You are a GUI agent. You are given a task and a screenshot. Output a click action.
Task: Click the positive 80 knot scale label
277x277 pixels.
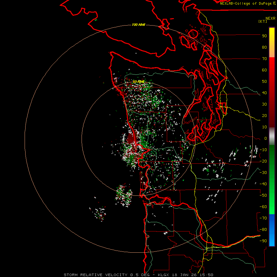click(x=264, y=47)
